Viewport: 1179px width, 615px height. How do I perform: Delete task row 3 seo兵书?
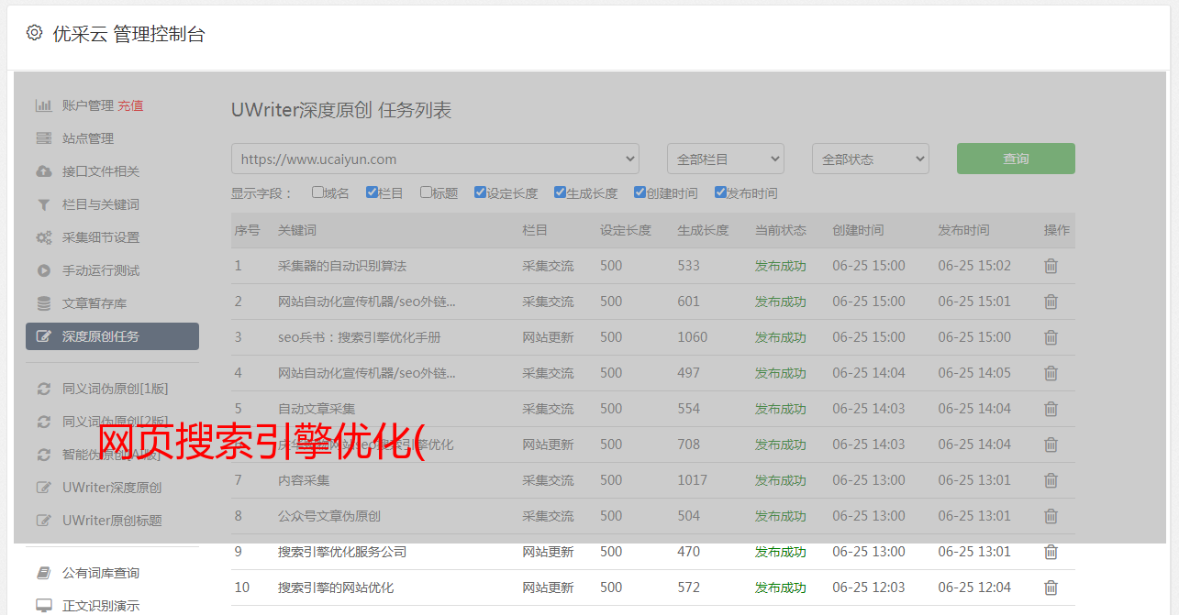click(x=1051, y=337)
